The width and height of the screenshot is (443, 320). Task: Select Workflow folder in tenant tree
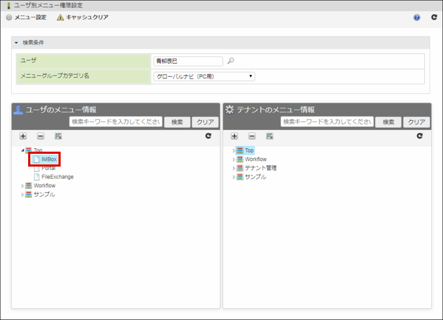(256, 160)
